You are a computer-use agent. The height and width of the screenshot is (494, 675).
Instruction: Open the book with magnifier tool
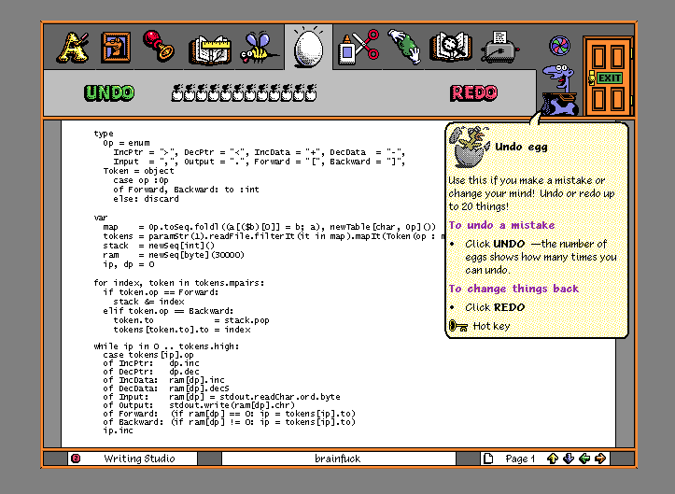450,48
